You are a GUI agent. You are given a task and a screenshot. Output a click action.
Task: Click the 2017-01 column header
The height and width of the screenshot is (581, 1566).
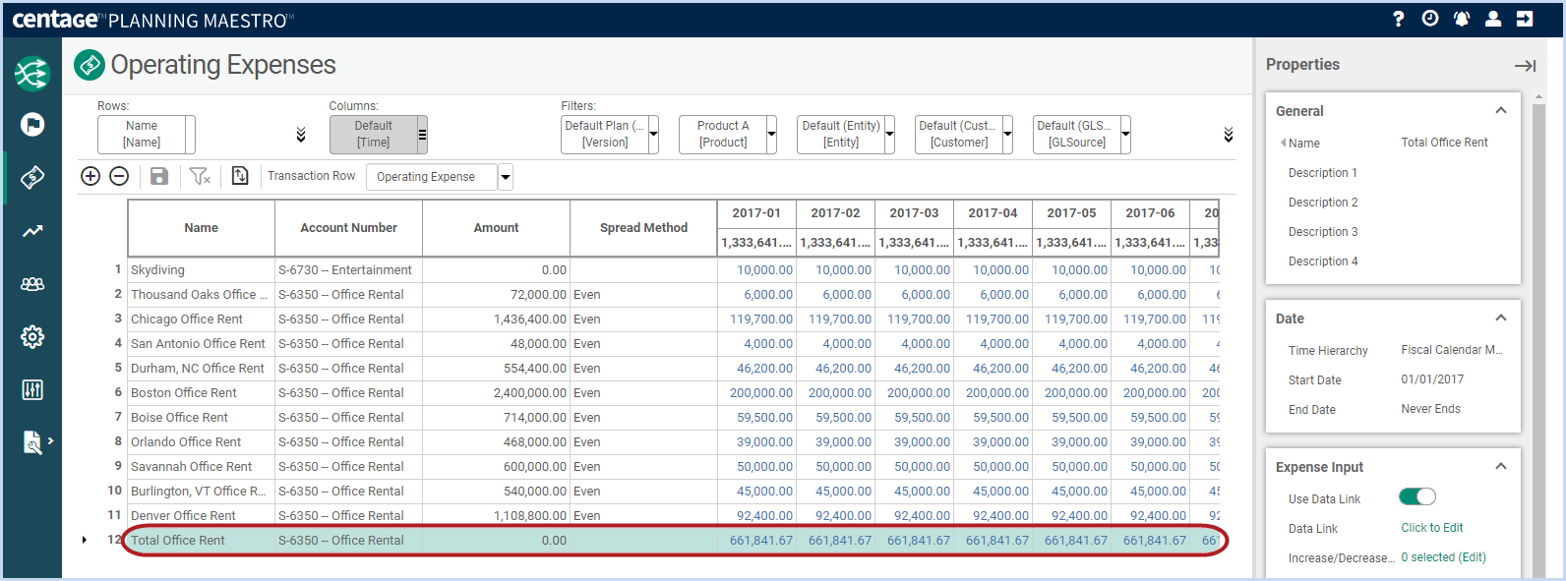(756, 213)
